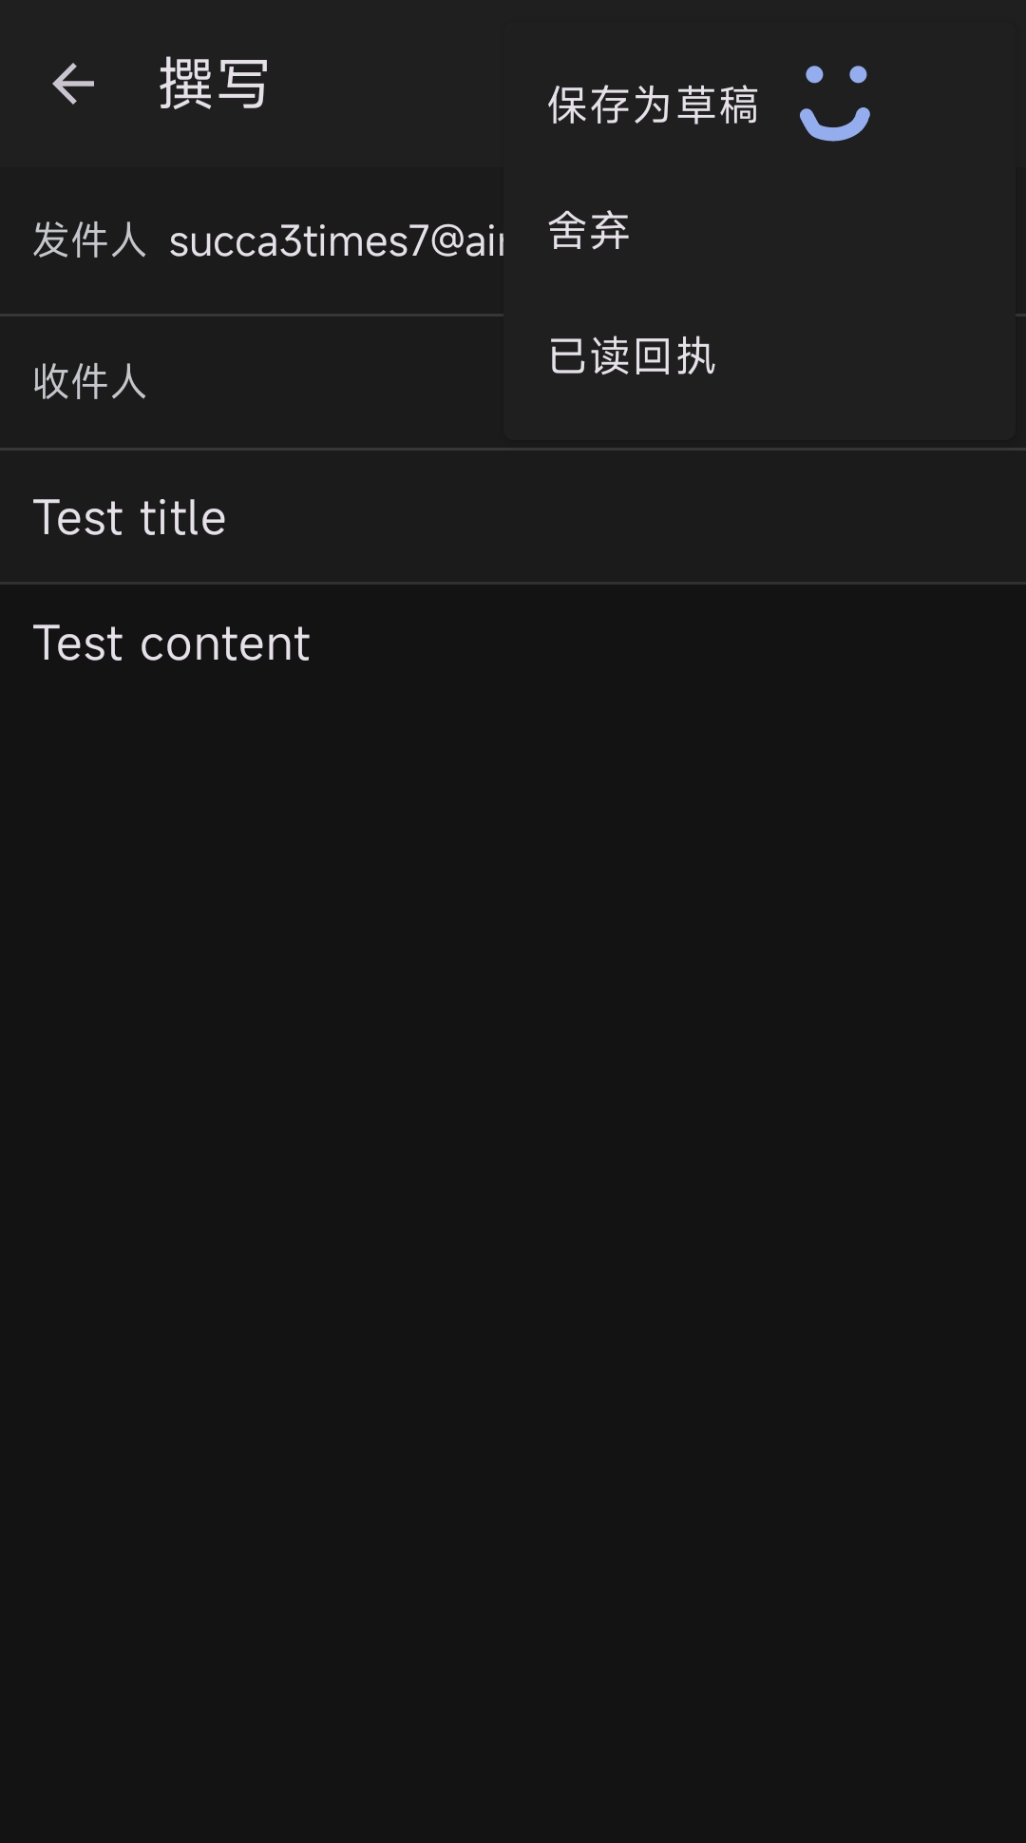Screen dimensions: 1026x1843
Task: Select 保存为草稿 to save the draft
Action: (x=653, y=105)
